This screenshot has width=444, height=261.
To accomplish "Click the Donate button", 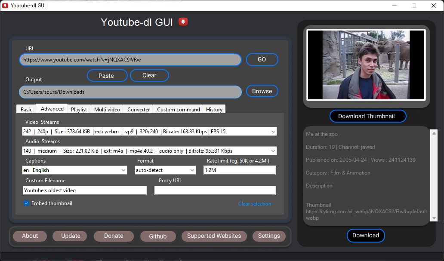I will click(x=114, y=236).
